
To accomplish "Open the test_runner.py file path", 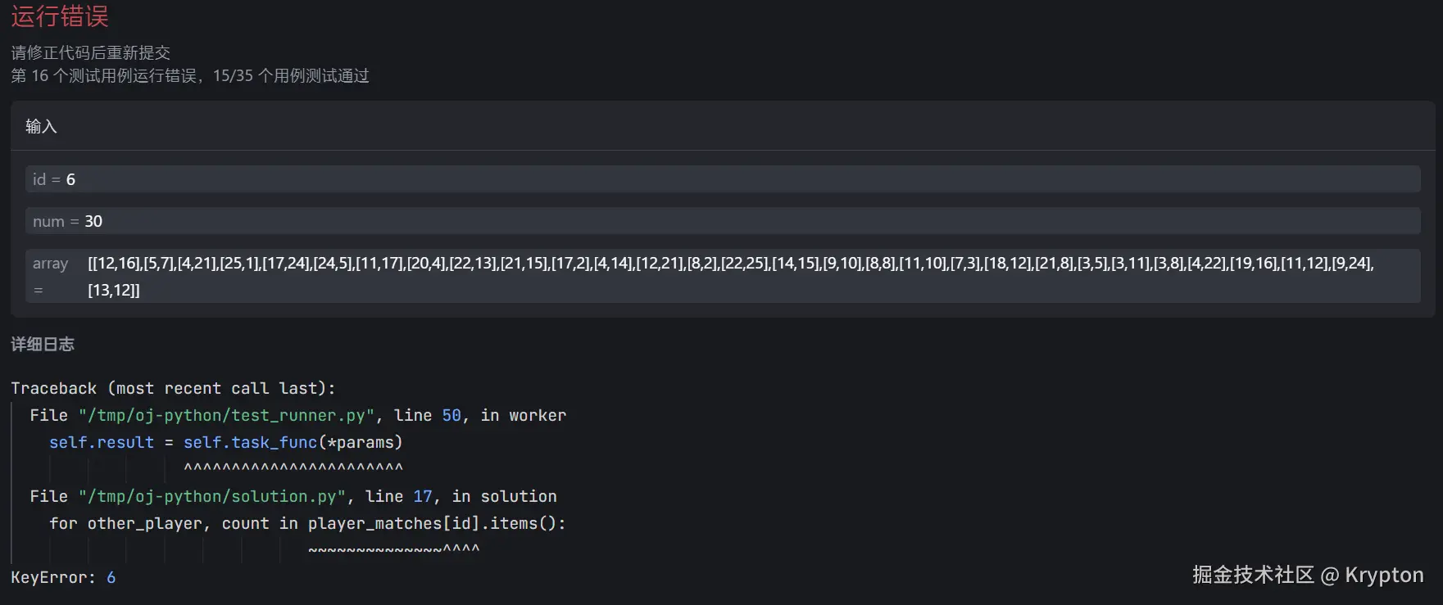I will 226,415.
